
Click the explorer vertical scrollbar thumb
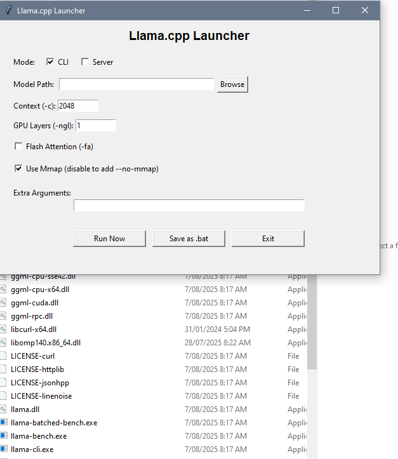pyautogui.click(x=312, y=322)
